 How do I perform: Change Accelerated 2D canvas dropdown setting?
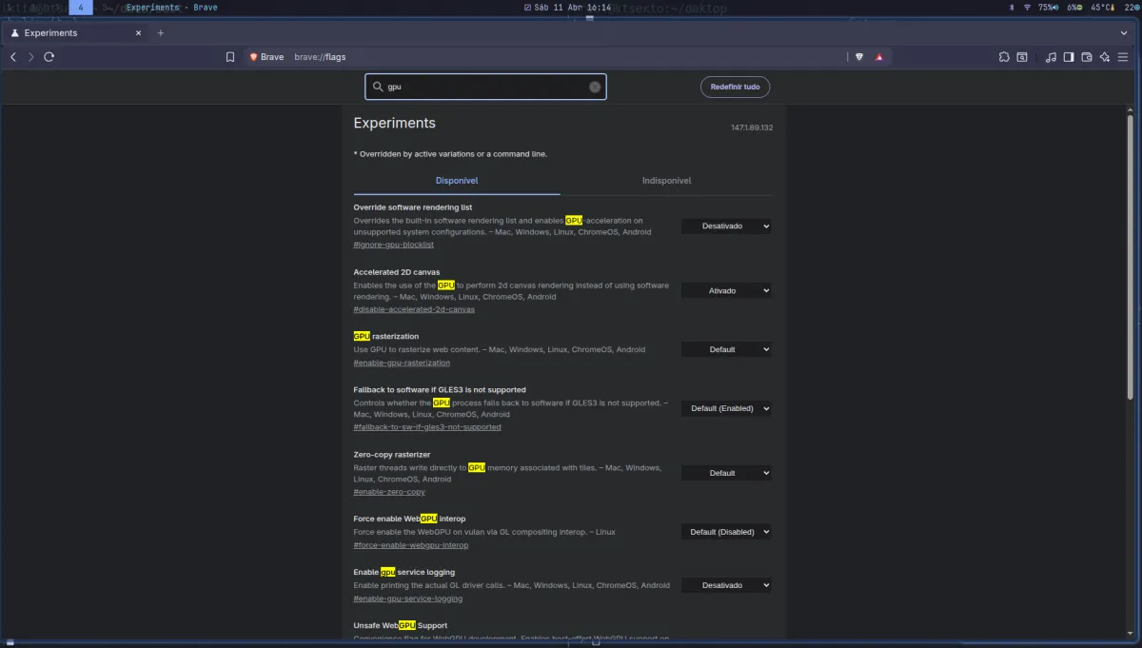tap(726, 291)
